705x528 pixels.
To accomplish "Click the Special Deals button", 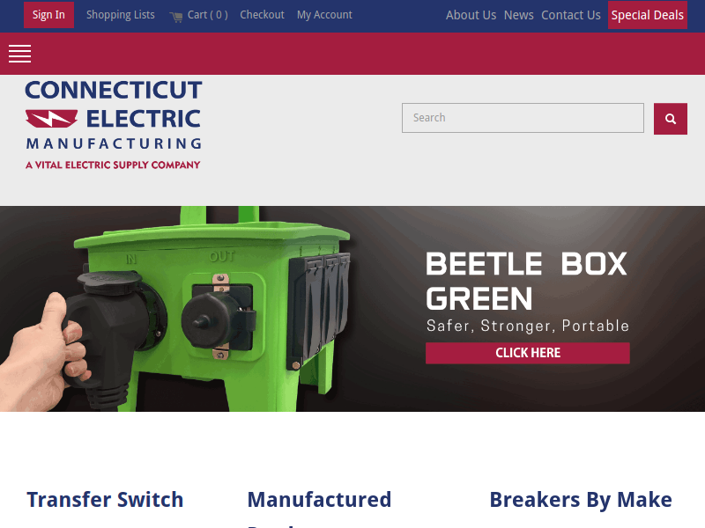I will tap(648, 15).
